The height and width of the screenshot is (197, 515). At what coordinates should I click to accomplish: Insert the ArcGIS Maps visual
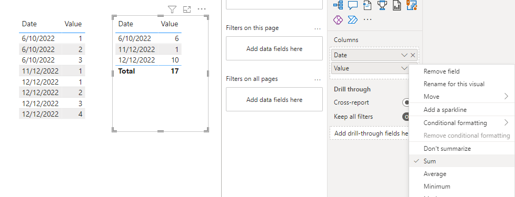(x=412, y=5)
